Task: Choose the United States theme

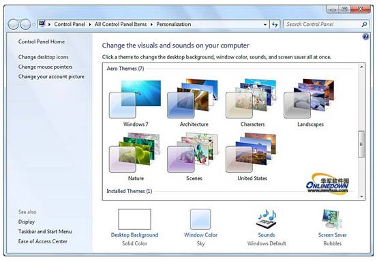Action: point(252,152)
